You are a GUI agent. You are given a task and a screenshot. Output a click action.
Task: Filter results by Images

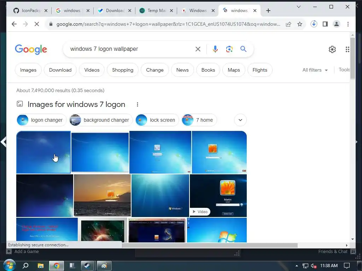[28, 70]
